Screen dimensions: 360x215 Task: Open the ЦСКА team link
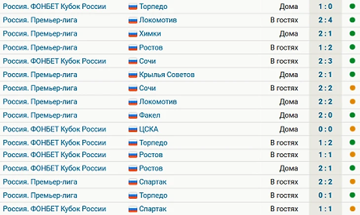pos(149,129)
